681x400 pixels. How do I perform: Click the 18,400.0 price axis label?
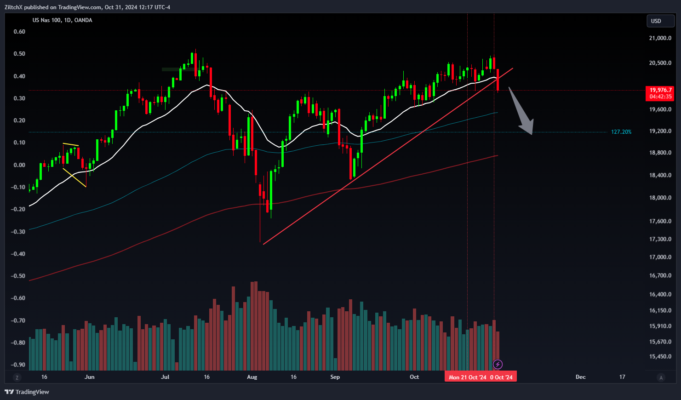click(660, 175)
